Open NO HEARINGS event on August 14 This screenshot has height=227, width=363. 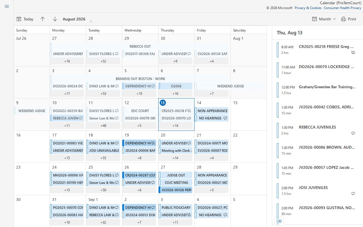pyautogui.click(x=212, y=118)
